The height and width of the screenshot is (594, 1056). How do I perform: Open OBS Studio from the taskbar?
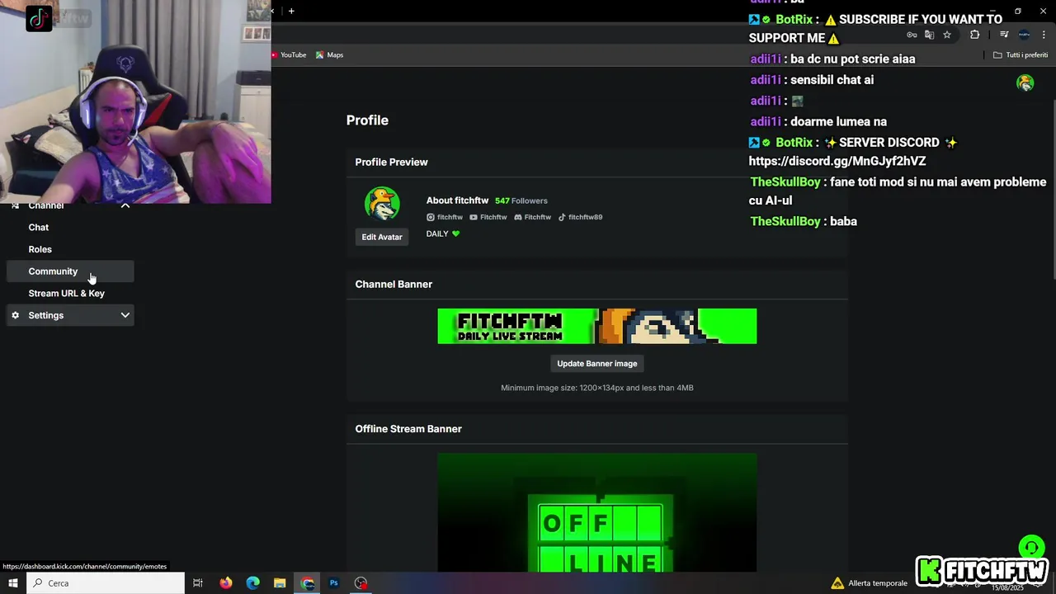[x=361, y=583]
